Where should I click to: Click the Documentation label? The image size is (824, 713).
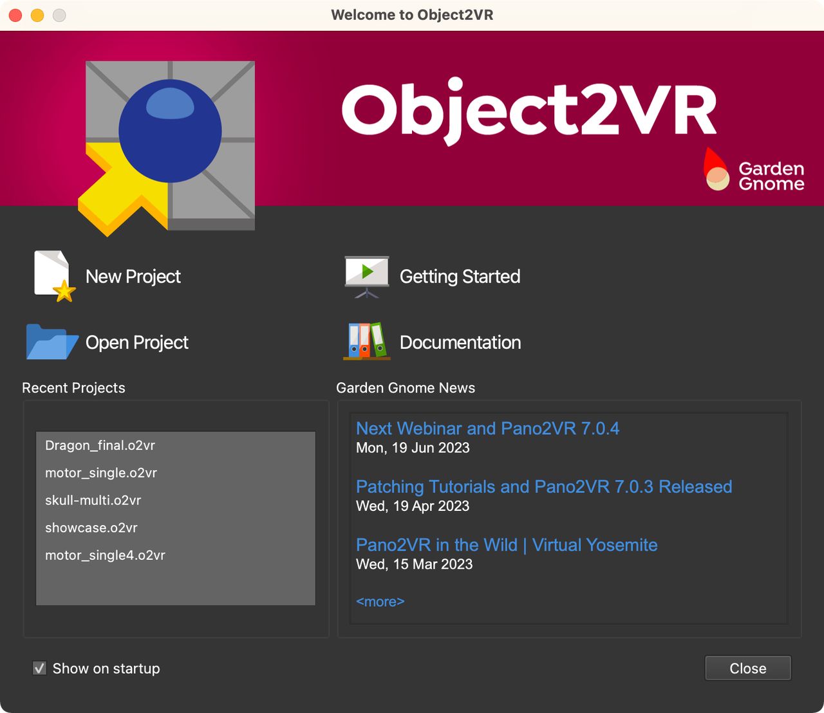pyautogui.click(x=460, y=342)
